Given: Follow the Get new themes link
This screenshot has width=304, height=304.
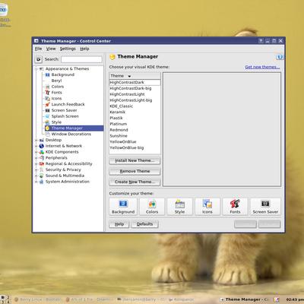Looking at the screenshot, I should coord(262,67).
